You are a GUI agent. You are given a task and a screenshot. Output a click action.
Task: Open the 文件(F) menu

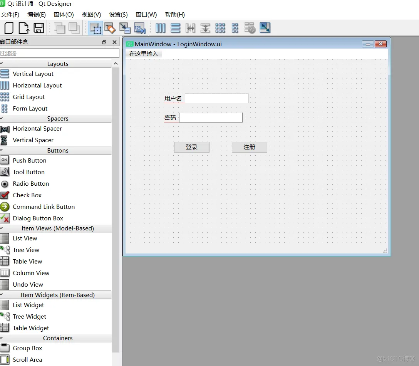point(10,15)
